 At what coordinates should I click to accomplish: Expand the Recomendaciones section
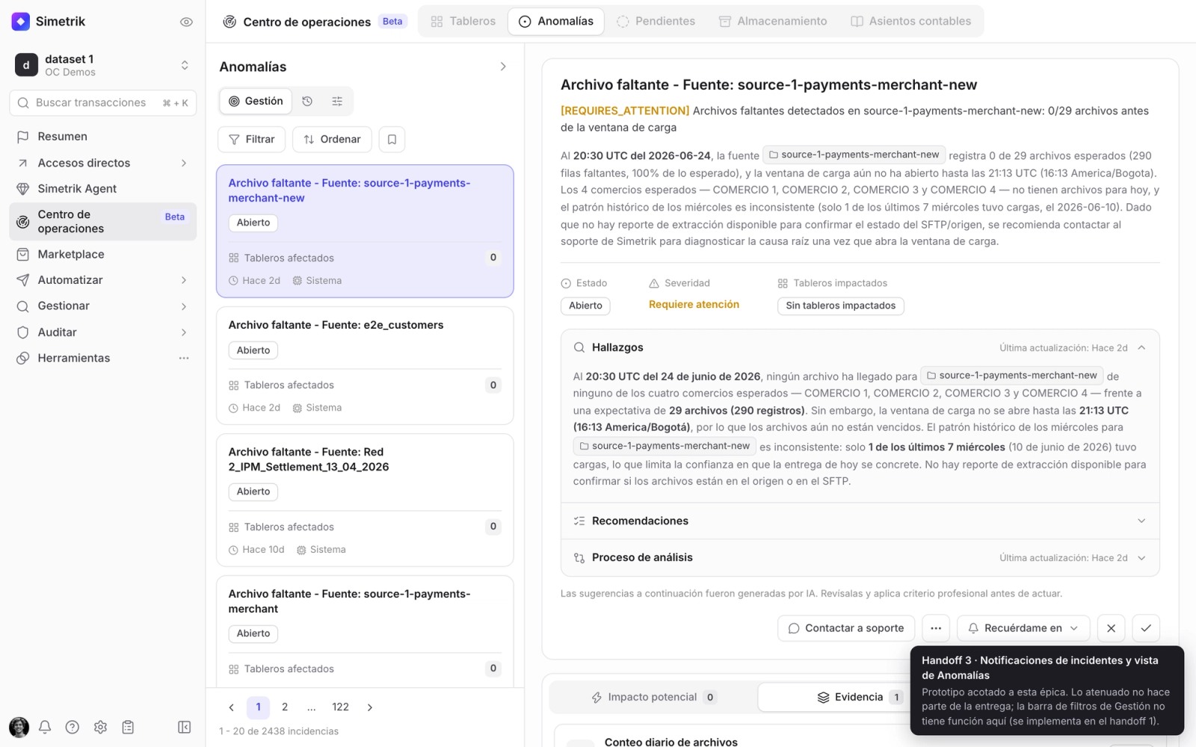[860, 521]
